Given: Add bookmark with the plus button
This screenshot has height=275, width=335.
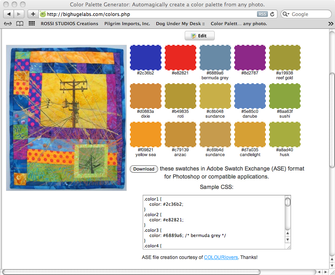Looking at the screenshot, I should click(x=33, y=14).
